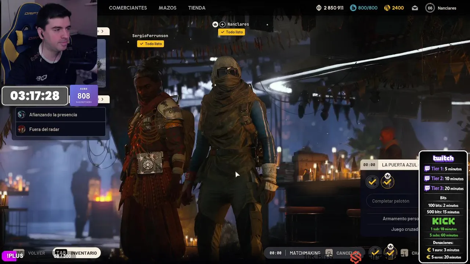Click the crown leader icon beside Nanclares
The height and width of the screenshot is (264, 470).
coord(215,24)
